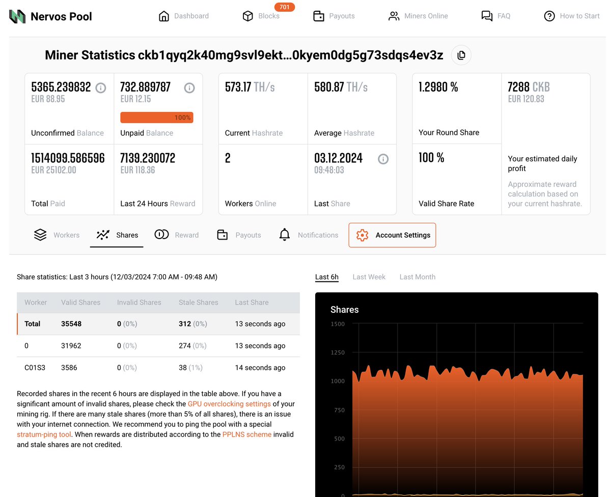Viewport: 611px width, 497px height.
Task: Click the Worker column header
Action: tap(36, 302)
